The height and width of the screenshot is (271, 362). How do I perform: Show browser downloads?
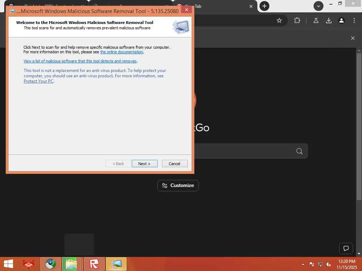pyautogui.click(x=329, y=20)
